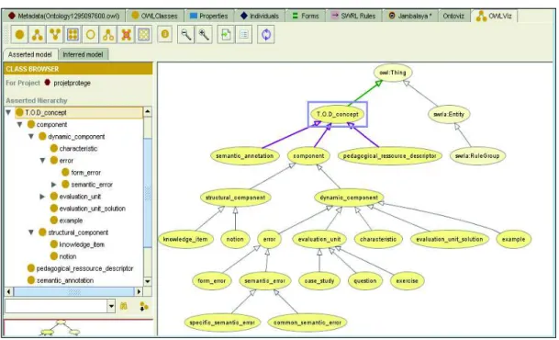Select the exercise graph node
This screenshot has height=340, width=559.
pyautogui.click(x=408, y=281)
